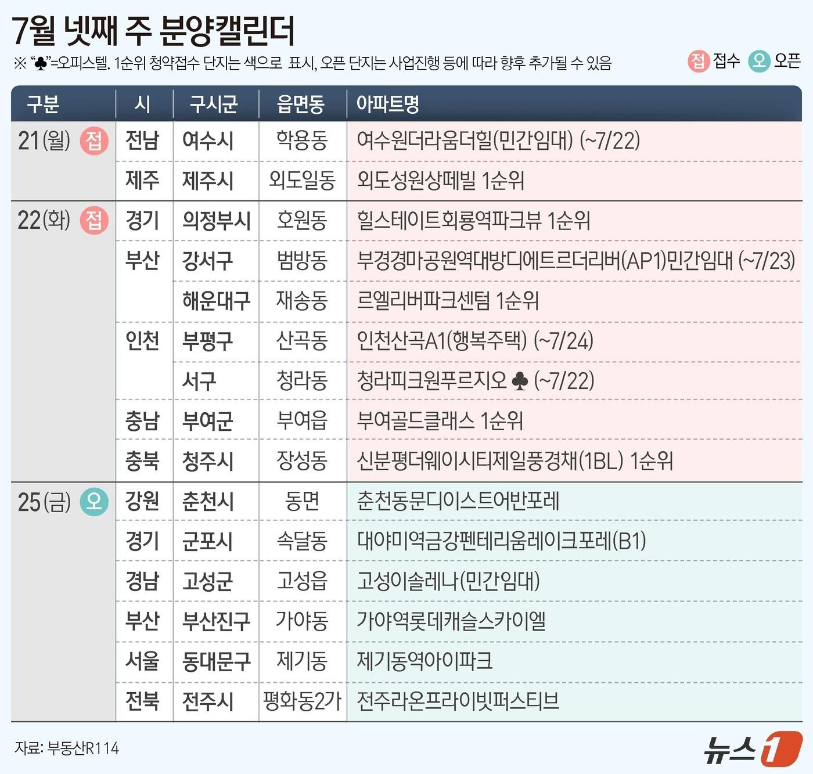The width and height of the screenshot is (813, 774).
Task: Click the teal 오 icon in the legend
Action: [758, 61]
